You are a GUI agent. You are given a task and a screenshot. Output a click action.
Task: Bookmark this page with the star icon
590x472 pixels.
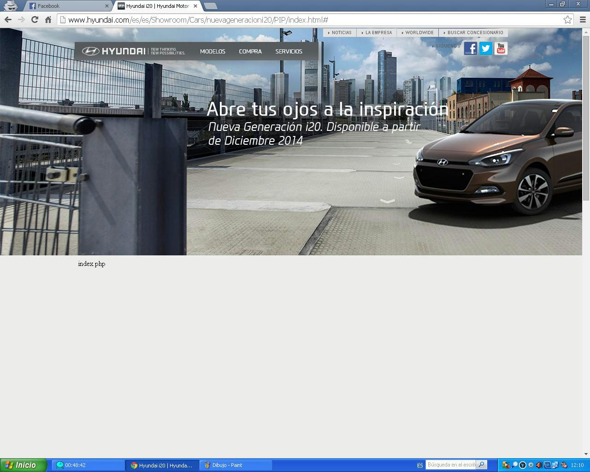(568, 19)
